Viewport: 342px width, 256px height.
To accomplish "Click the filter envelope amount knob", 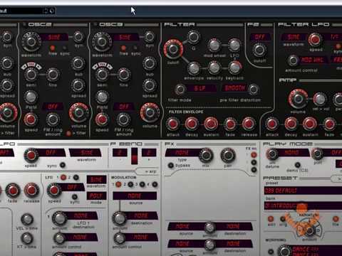I will point(194,68).
